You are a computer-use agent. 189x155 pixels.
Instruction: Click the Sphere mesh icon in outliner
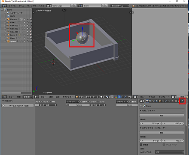coord(8,41)
